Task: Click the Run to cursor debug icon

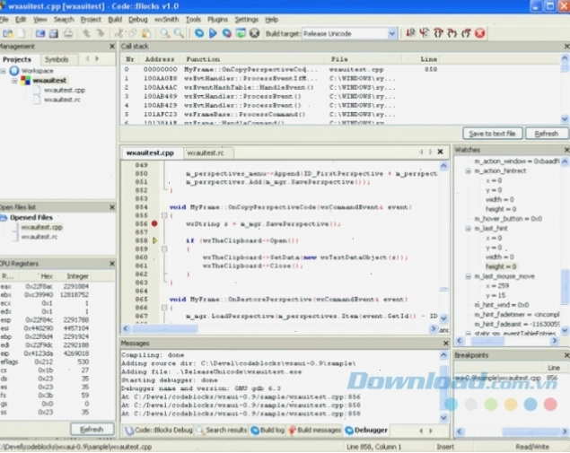Action: [425, 33]
